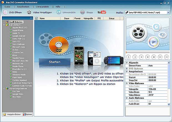
Task: Stop the preview playback
Action: pos(154,57)
